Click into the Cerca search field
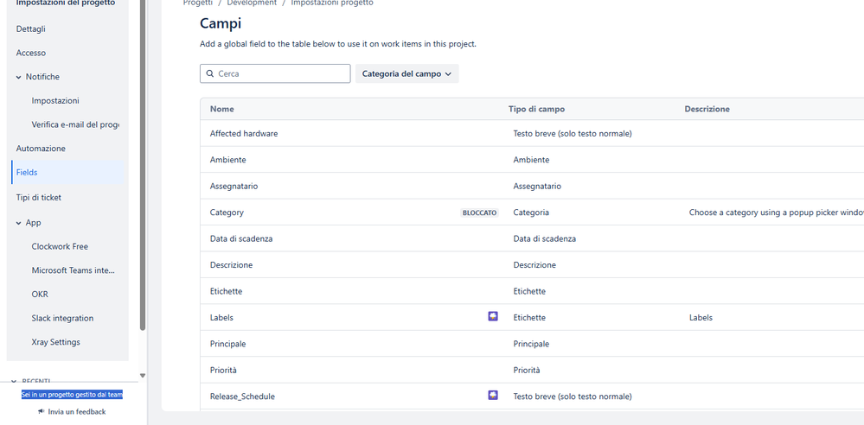The width and height of the screenshot is (864, 425). coord(281,74)
